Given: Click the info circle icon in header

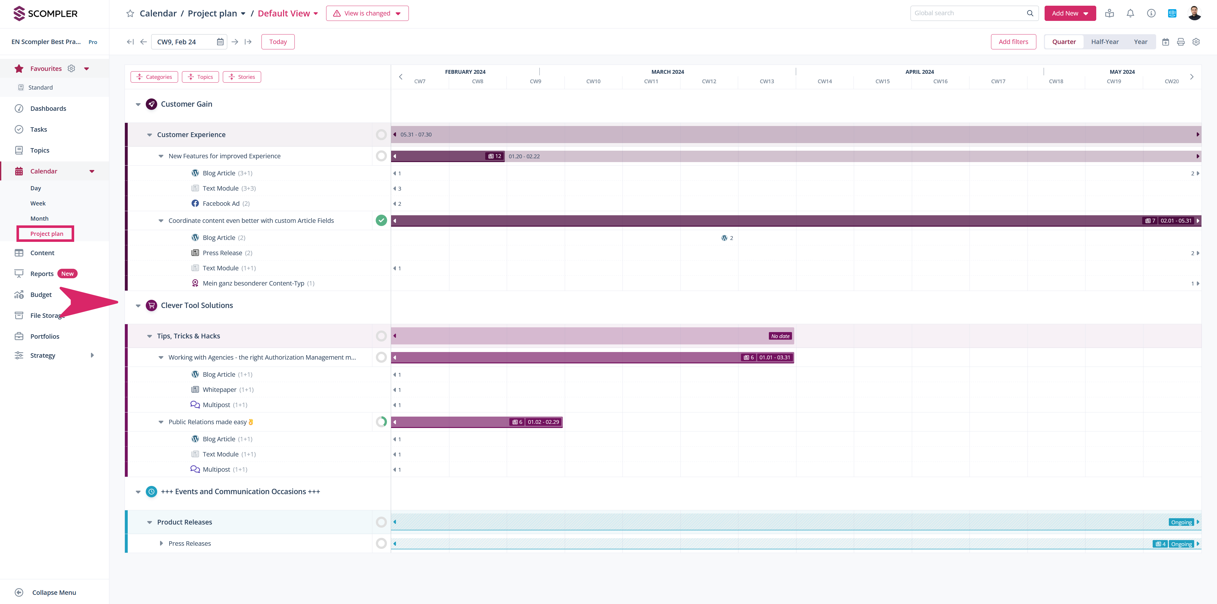Looking at the screenshot, I should coord(1151,13).
